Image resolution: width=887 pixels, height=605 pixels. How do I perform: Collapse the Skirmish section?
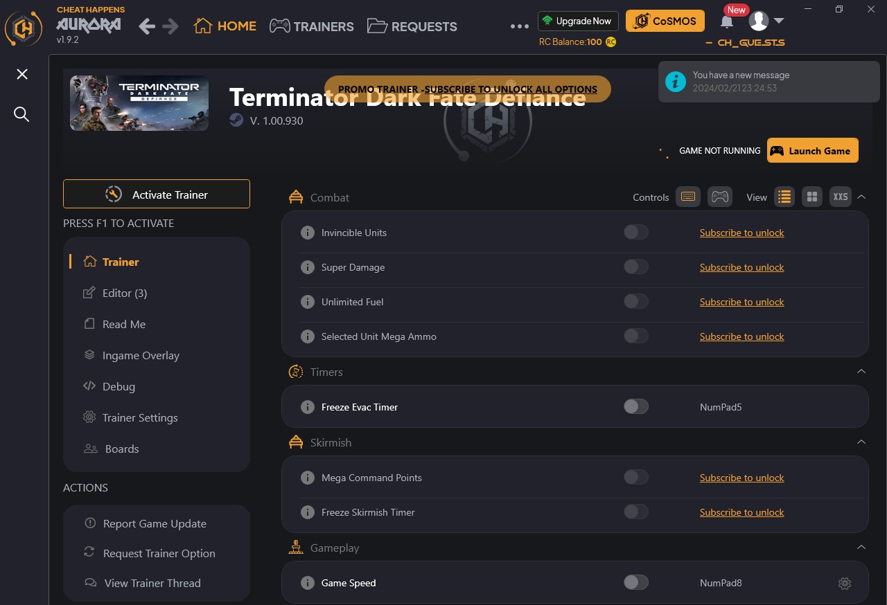pos(861,442)
